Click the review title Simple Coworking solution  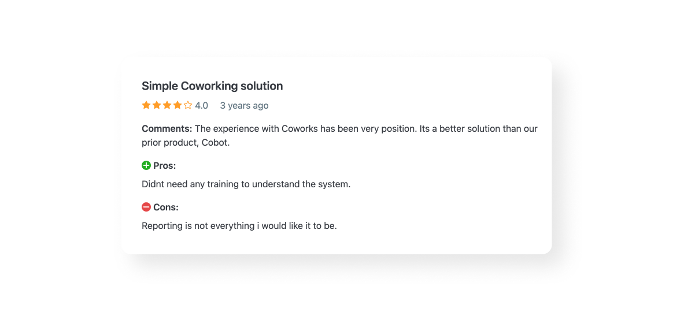212,86
